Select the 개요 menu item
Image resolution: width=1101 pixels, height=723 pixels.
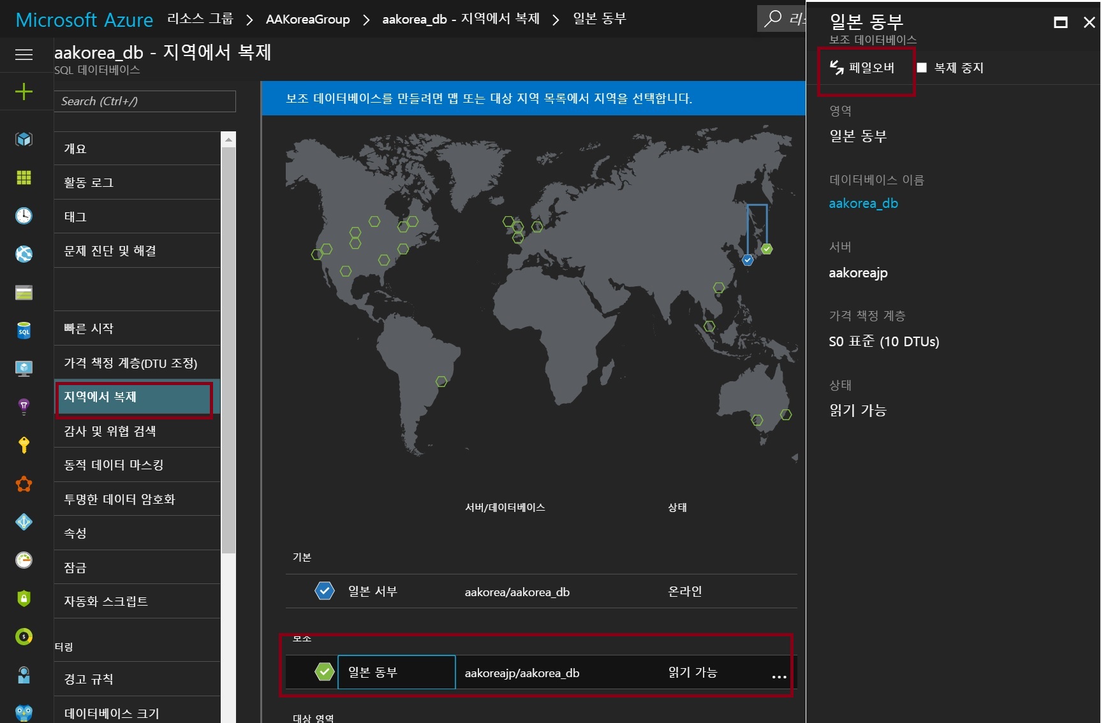[137, 149]
